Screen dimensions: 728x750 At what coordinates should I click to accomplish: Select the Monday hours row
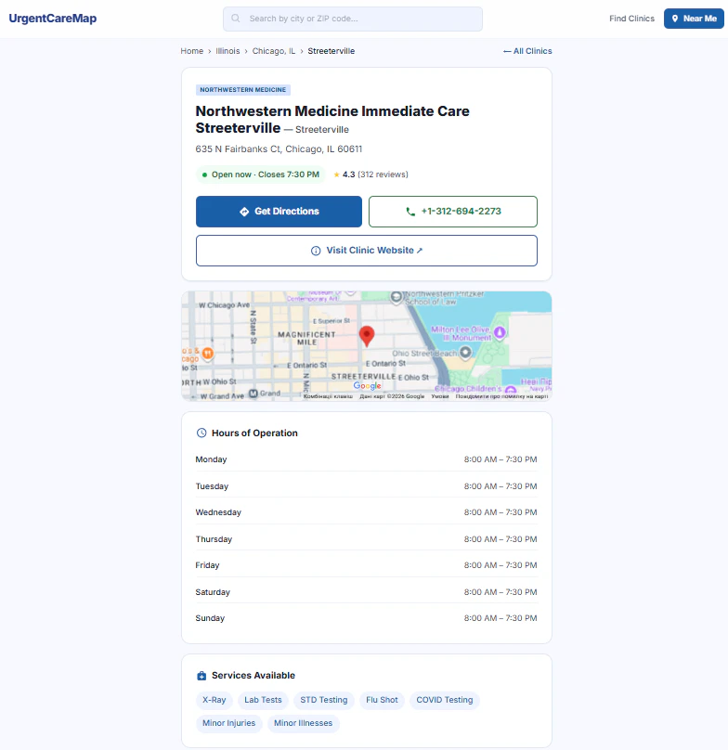tap(366, 459)
